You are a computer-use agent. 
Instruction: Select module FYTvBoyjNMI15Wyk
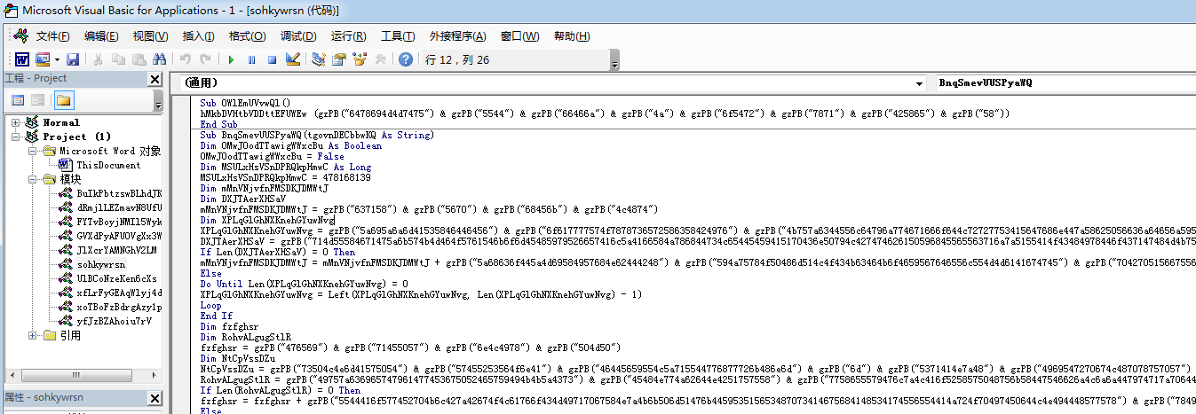coord(119,222)
